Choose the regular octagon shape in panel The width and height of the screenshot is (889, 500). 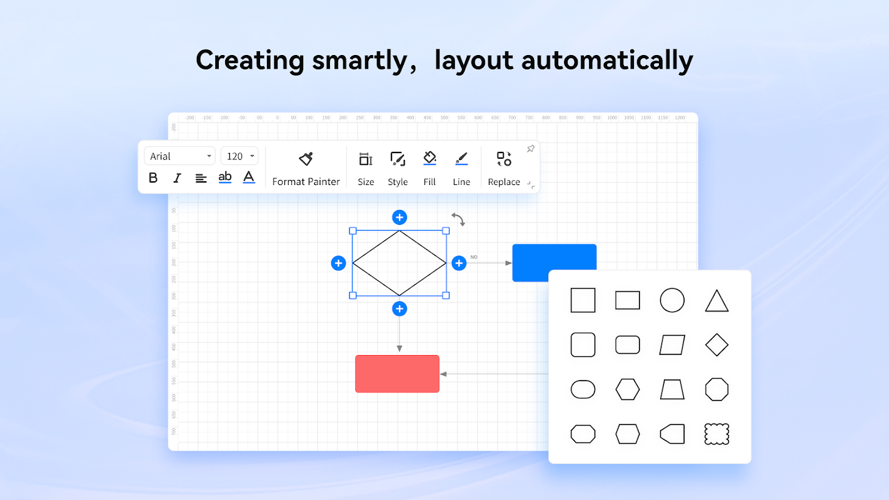[717, 389]
